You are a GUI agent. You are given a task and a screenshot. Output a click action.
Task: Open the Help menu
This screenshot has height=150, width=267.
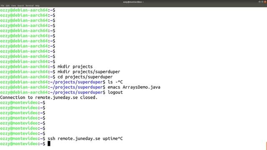pyautogui.click(x=37, y=5)
